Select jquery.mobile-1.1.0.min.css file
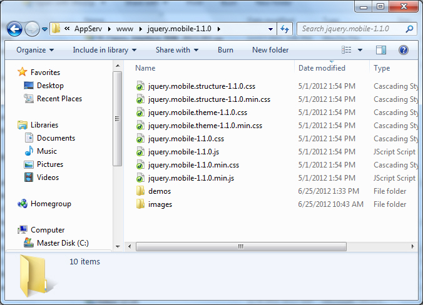 (x=193, y=165)
